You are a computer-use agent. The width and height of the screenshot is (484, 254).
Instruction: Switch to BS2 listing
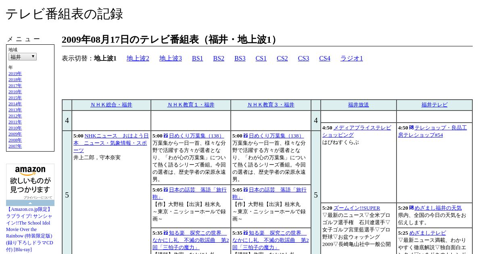pos(219,58)
